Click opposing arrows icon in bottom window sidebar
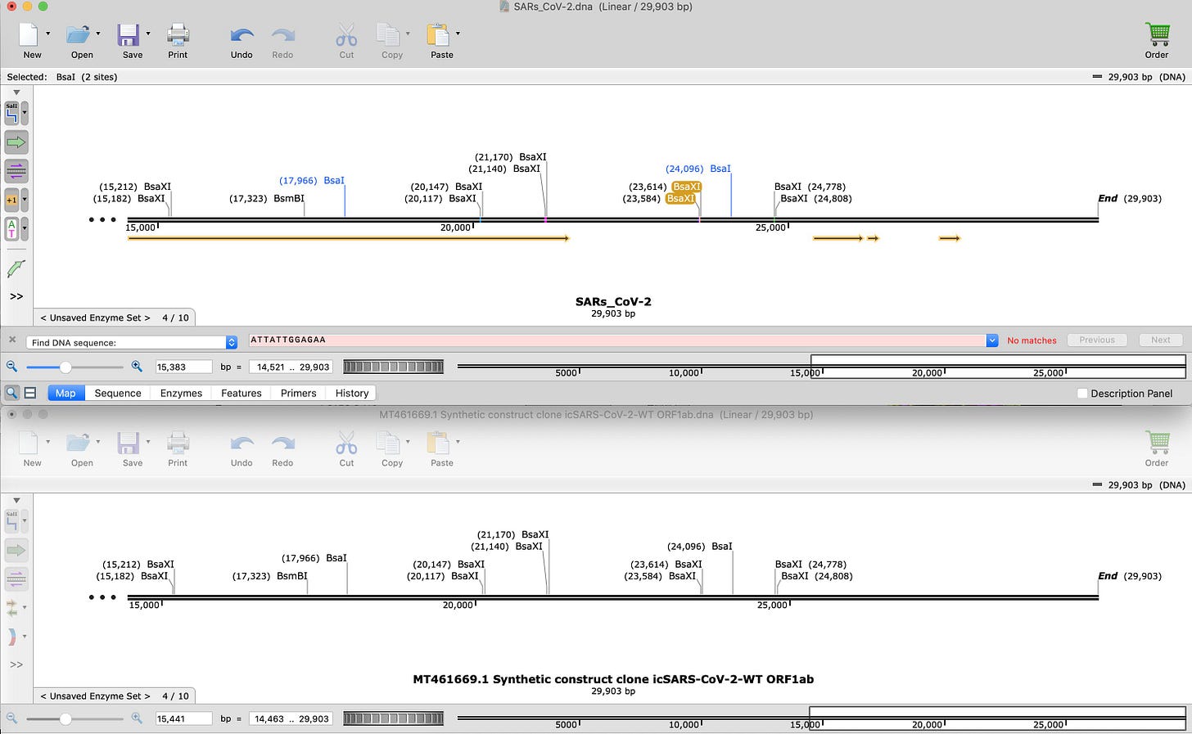The height and width of the screenshot is (734, 1192). click(11, 608)
